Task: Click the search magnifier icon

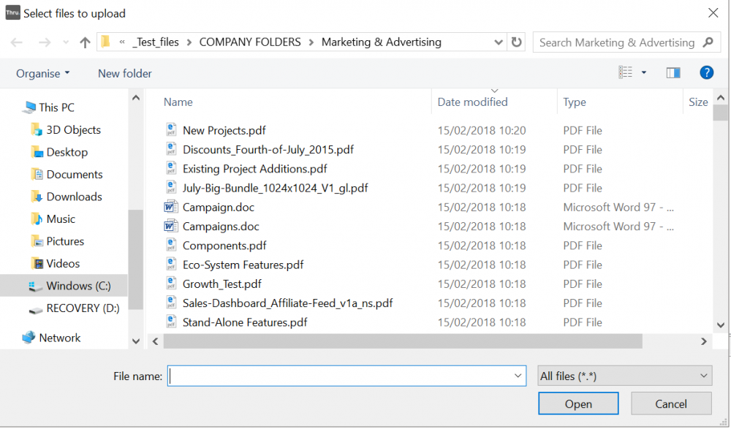Action: click(x=707, y=42)
